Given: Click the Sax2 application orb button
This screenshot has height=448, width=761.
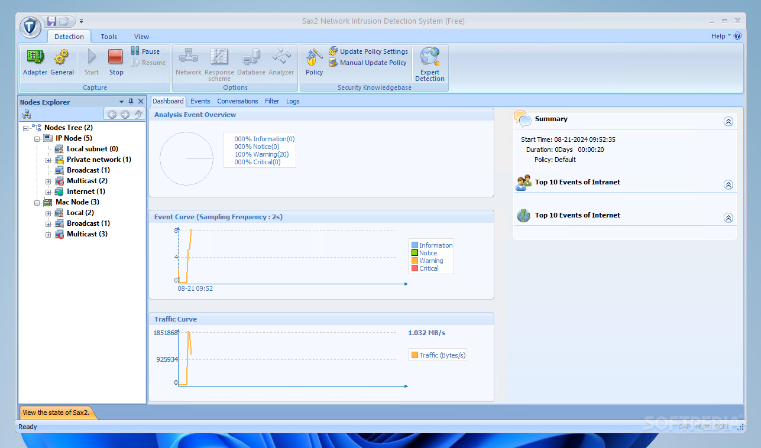Looking at the screenshot, I should coord(31,27).
